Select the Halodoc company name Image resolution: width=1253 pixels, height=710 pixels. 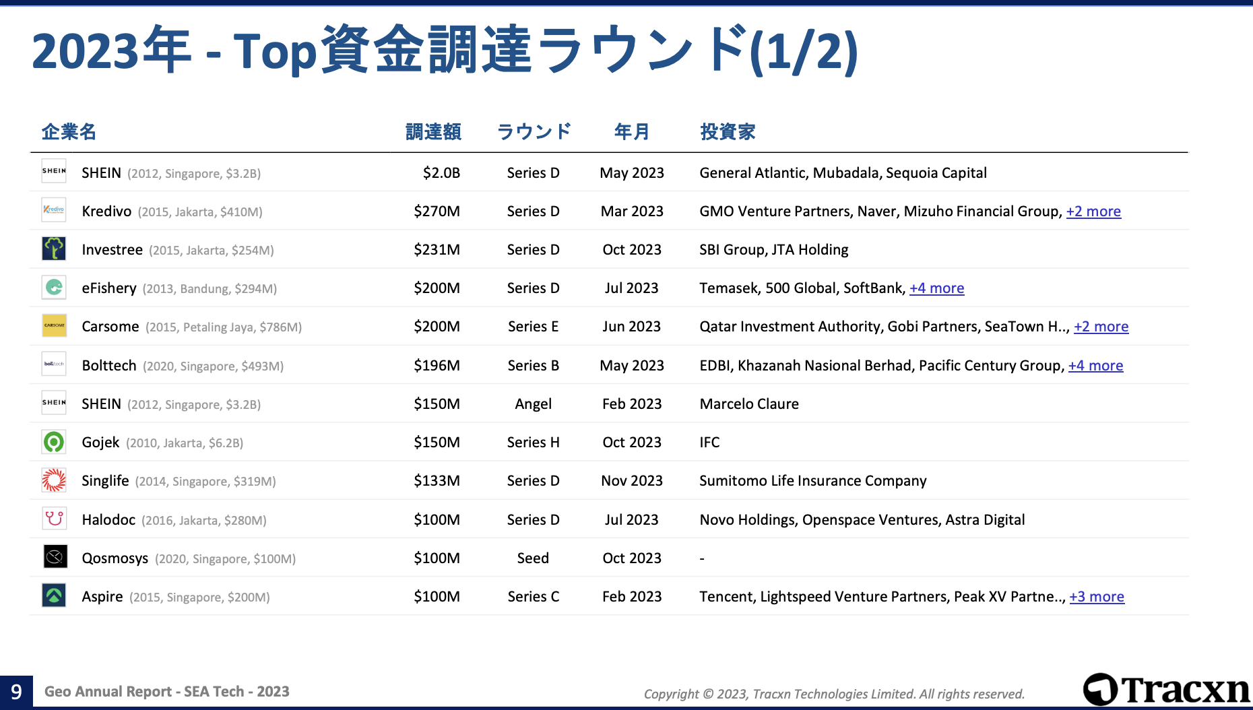coord(108,520)
